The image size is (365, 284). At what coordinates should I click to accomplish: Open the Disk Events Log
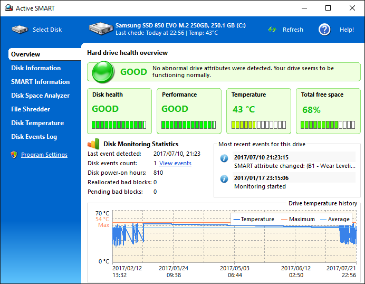tap(34, 137)
